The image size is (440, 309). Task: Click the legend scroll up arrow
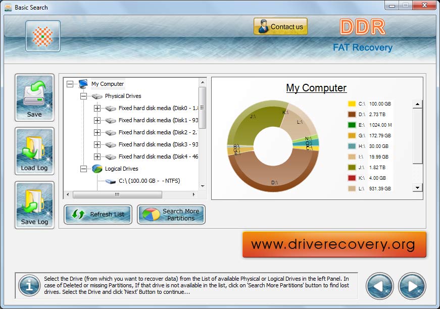click(x=418, y=104)
